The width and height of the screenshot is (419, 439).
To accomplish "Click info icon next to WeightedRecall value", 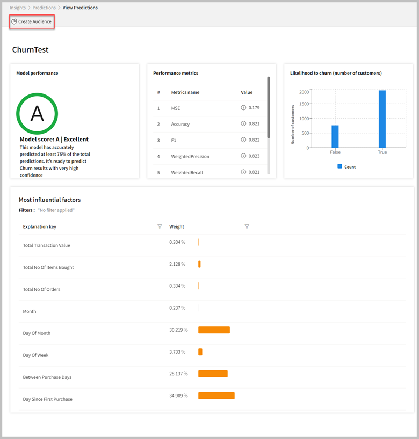I will pyautogui.click(x=243, y=172).
